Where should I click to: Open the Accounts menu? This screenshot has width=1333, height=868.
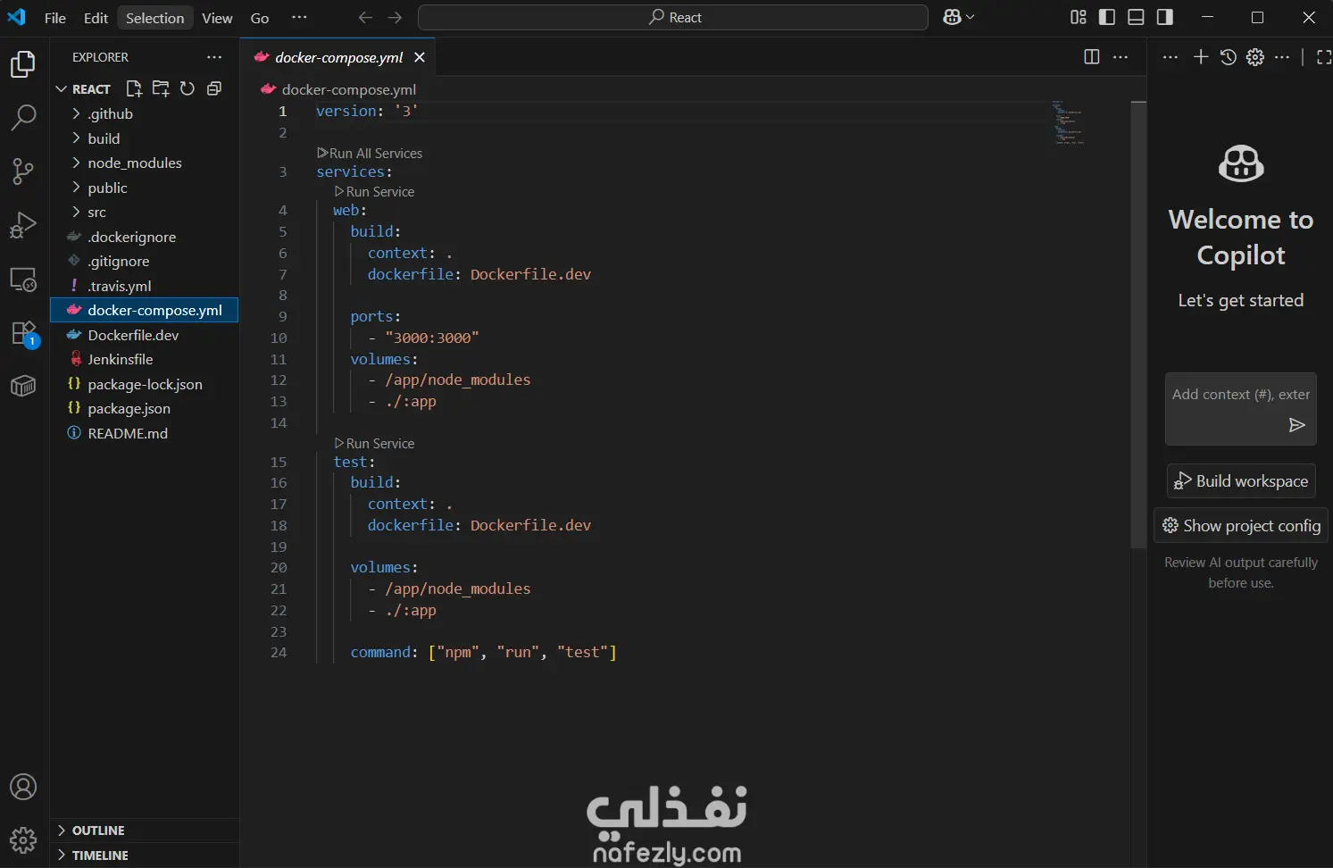[x=23, y=787]
